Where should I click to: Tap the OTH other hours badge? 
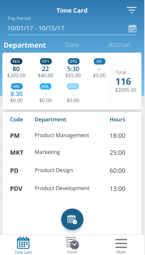click(73, 86)
